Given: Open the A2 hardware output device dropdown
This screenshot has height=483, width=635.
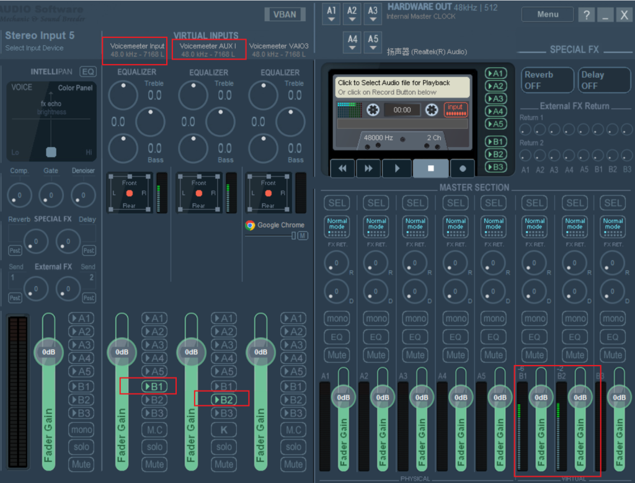Looking at the screenshot, I should tap(352, 14).
